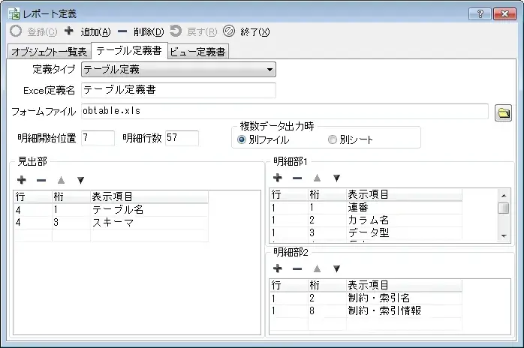Screen dimensions: 524x348
Task: Click the move down arrow in 見出部
Action: (80, 180)
